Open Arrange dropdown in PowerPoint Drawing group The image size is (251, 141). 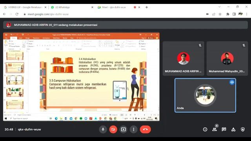pyautogui.click(x=117, y=43)
